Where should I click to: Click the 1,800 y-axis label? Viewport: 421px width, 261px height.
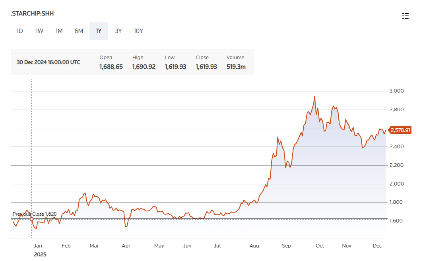397,202
